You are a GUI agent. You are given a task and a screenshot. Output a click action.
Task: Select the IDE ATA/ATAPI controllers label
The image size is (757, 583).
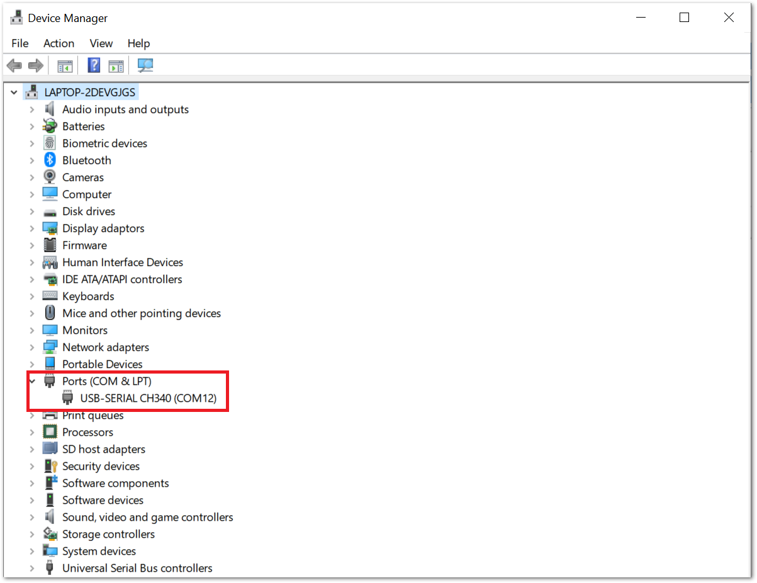122,279
